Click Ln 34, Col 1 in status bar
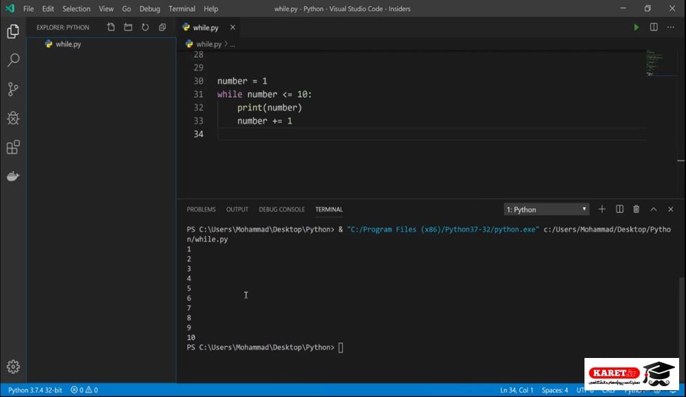 517,390
